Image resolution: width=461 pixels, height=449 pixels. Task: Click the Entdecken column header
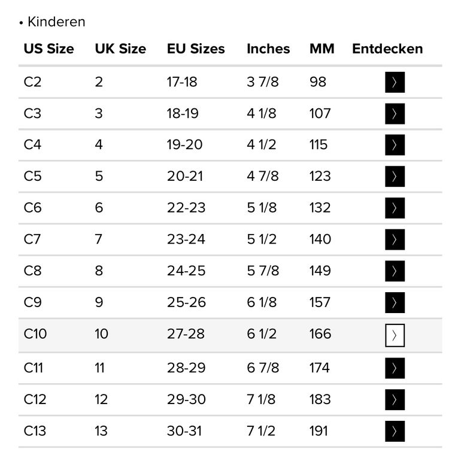387,49
